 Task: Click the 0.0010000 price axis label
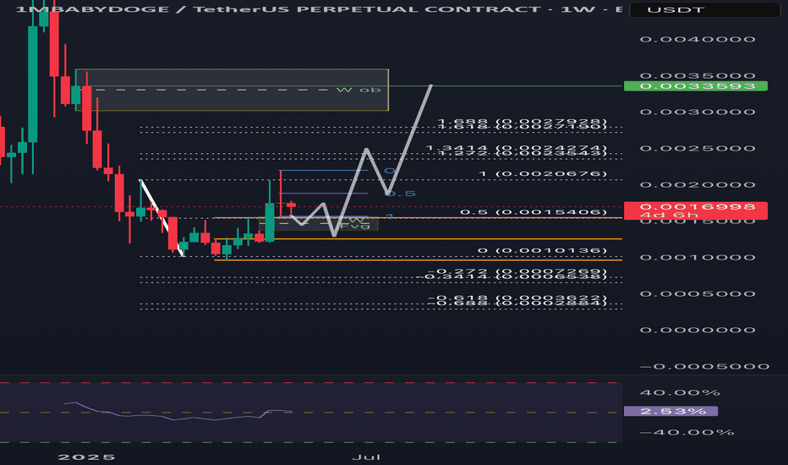(x=698, y=257)
